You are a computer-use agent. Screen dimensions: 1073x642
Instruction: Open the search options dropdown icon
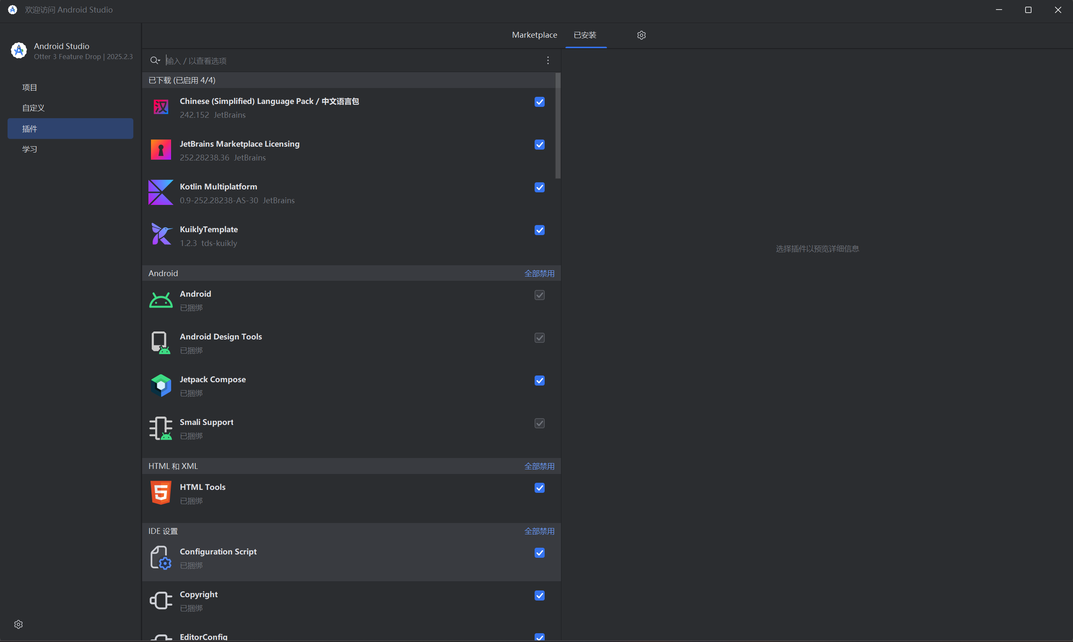point(155,61)
